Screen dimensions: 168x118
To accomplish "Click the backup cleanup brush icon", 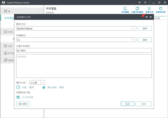I will point(44,87).
